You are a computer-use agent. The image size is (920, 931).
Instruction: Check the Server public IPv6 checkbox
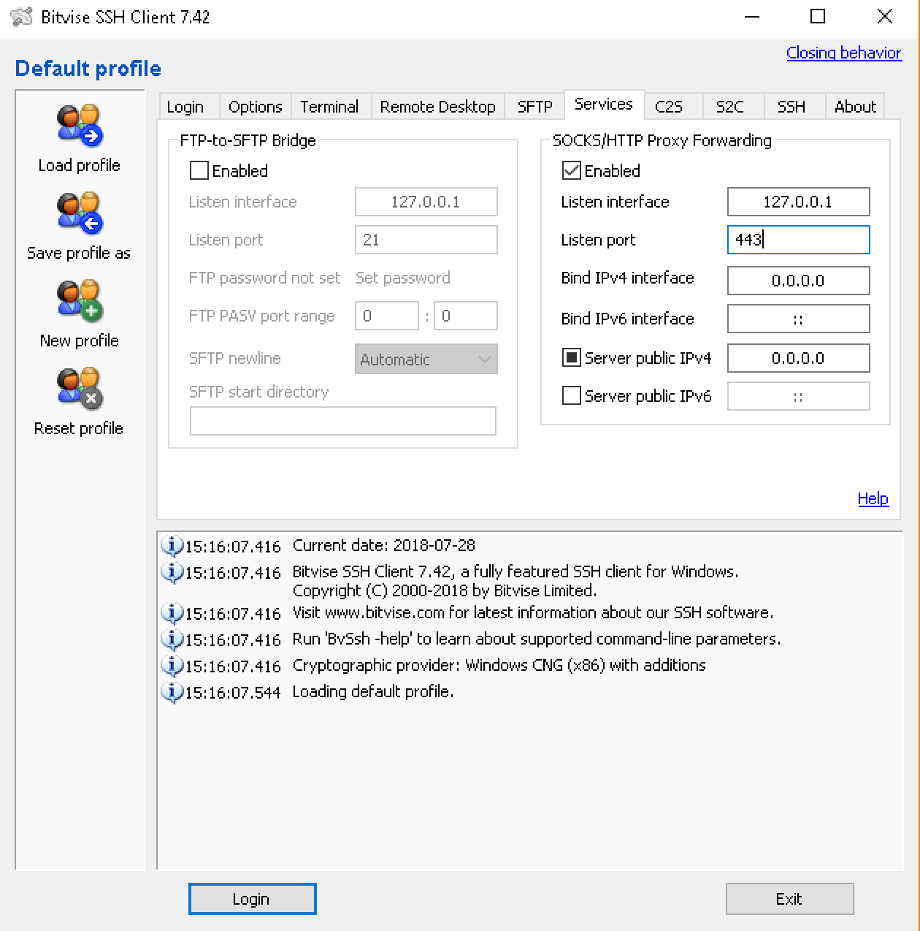tap(571, 396)
